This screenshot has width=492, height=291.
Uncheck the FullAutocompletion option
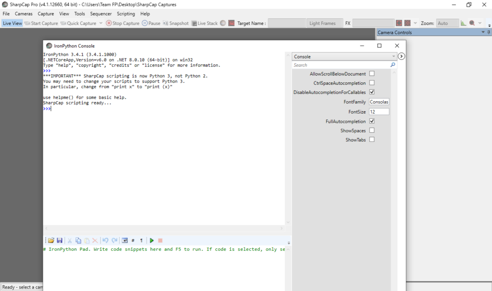(372, 121)
